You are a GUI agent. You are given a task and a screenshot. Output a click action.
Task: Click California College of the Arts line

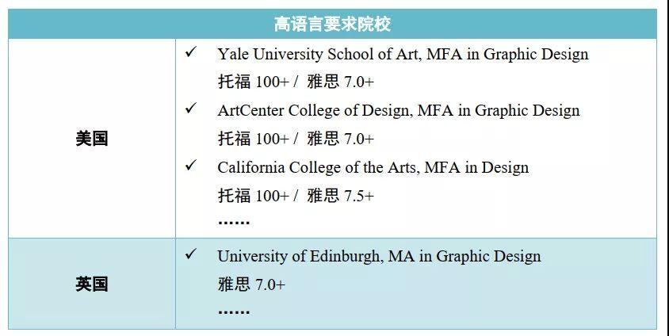coord(373,167)
